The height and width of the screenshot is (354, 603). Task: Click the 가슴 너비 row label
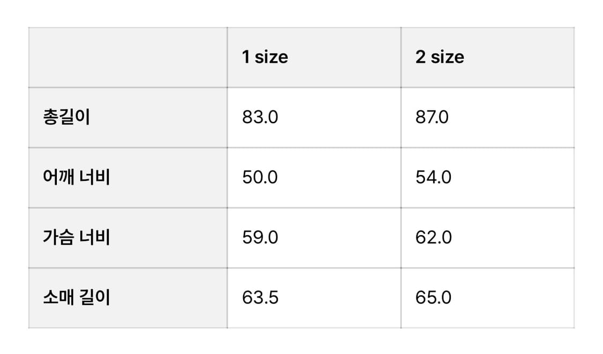(x=77, y=237)
